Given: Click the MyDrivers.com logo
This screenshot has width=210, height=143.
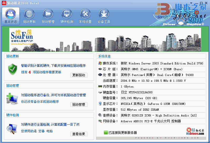Looking at the screenshot, I should [x=195, y=131].
